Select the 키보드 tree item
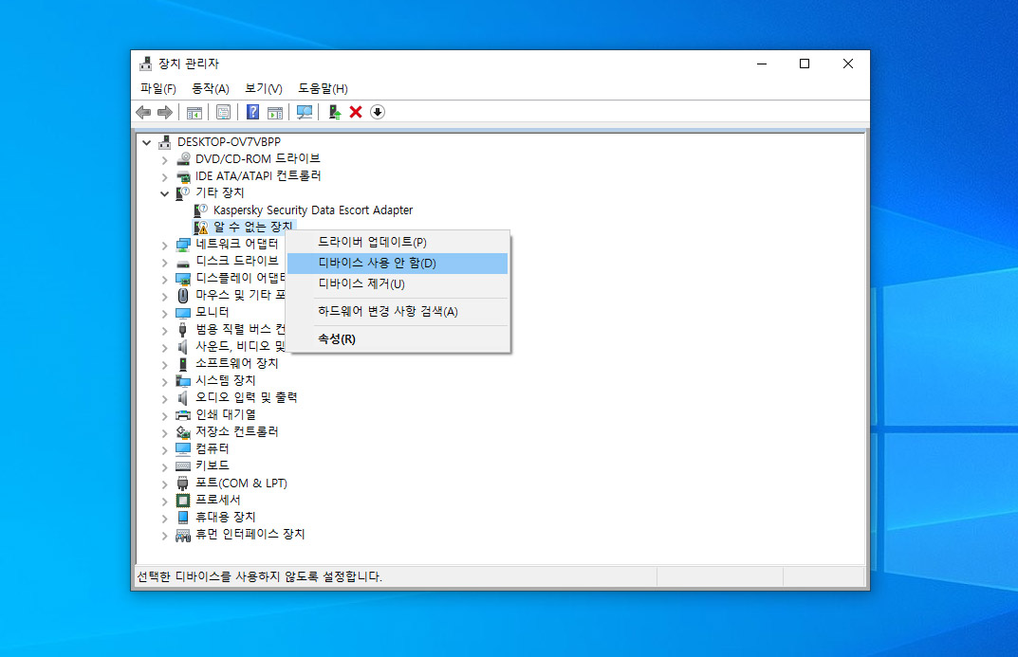Viewport: 1018px width, 657px height. 212,465
